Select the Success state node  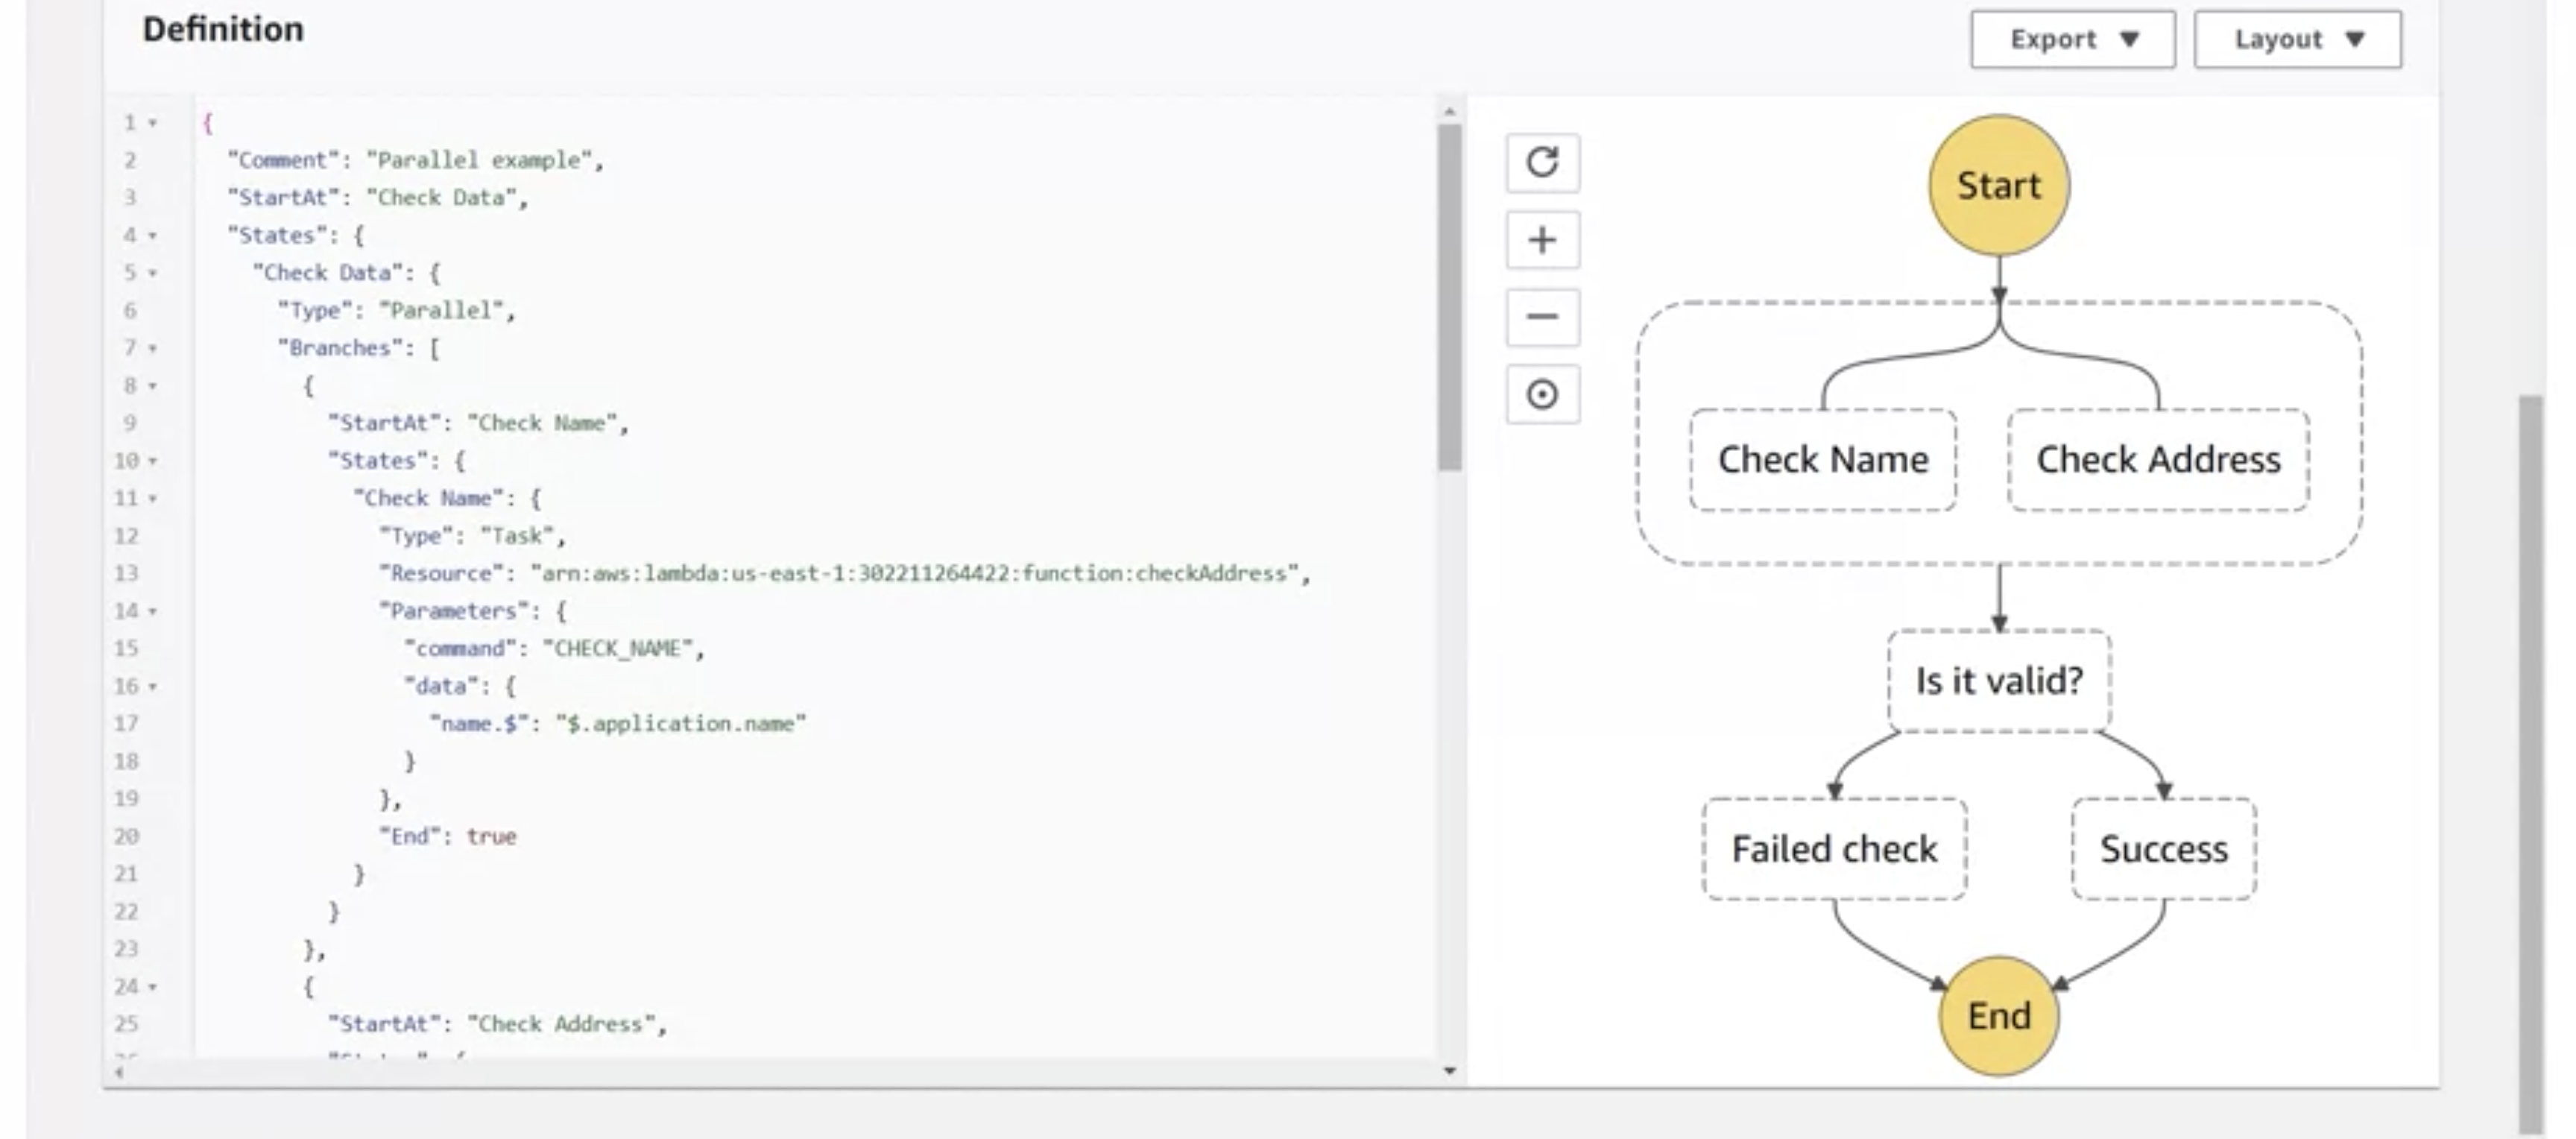2163,848
